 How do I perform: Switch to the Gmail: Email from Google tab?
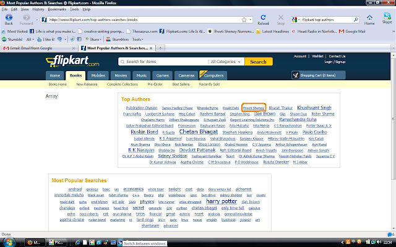(38, 48)
